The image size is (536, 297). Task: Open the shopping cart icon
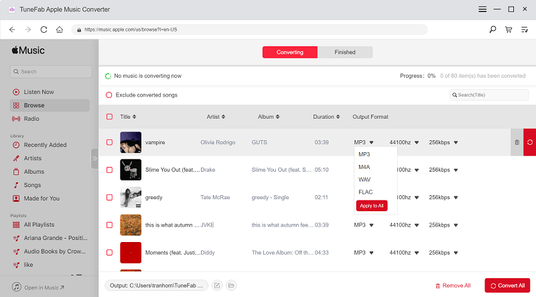509,29
